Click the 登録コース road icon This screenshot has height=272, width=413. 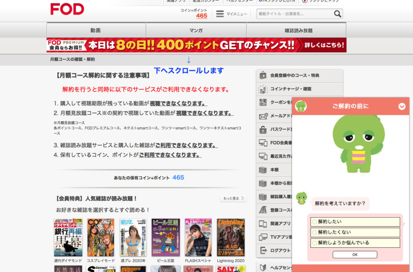[x=263, y=210]
